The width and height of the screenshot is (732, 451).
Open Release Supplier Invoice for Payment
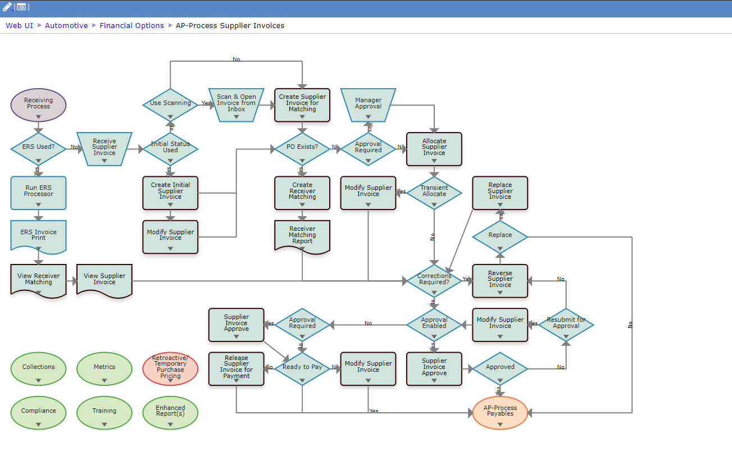(236, 367)
